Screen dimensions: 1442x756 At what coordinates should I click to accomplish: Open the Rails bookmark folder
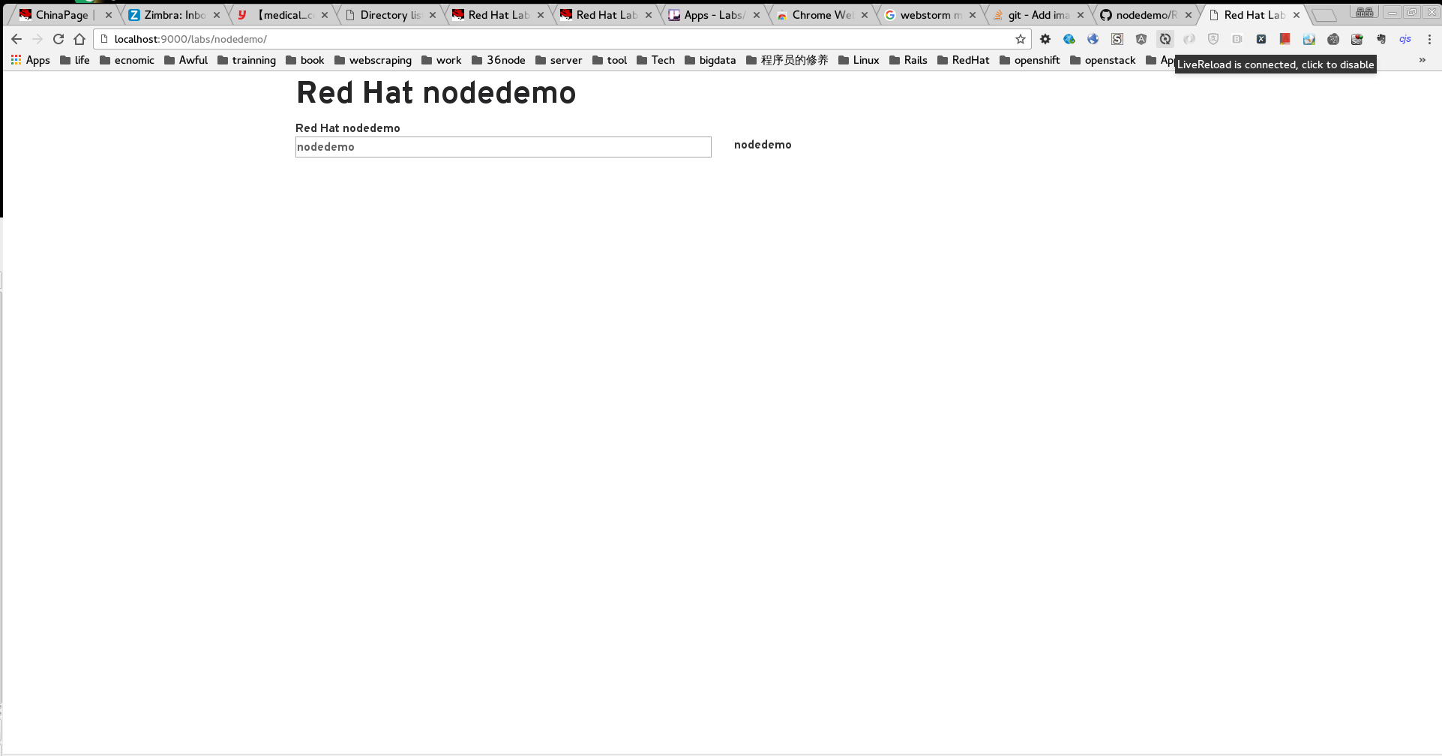(x=908, y=60)
